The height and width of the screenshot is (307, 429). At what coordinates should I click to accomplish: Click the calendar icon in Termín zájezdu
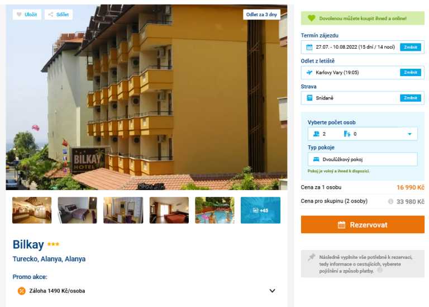tap(309, 47)
